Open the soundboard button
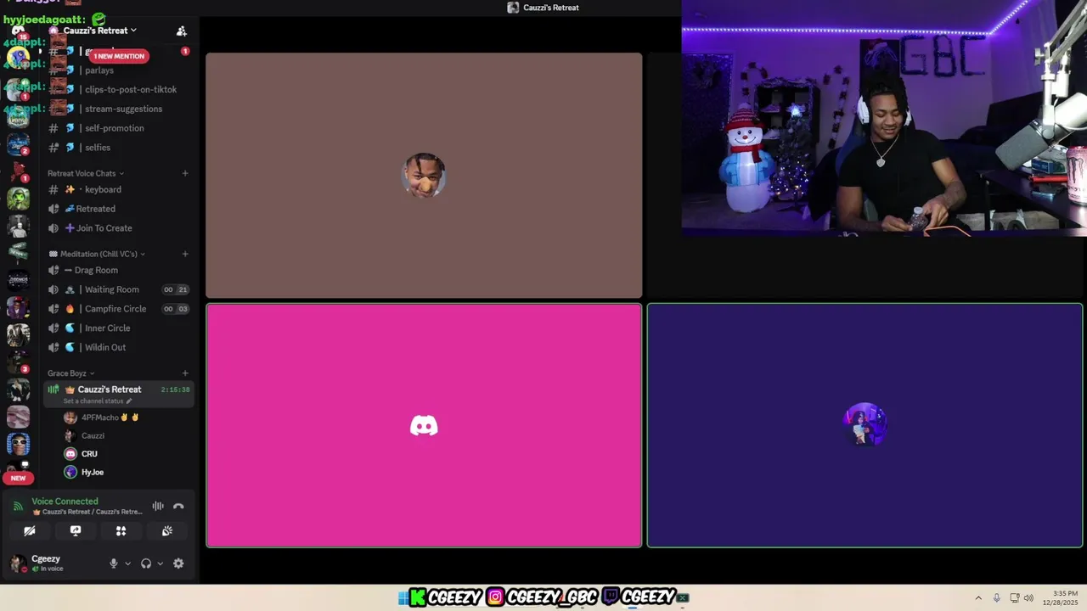This screenshot has height=611, width=1087. point(167,530)
